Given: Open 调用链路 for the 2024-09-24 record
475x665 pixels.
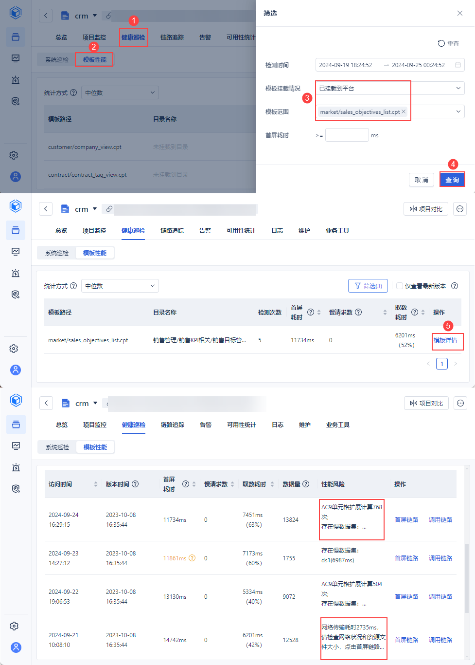Looking at the screenshot, I should [x=440, y=519].
